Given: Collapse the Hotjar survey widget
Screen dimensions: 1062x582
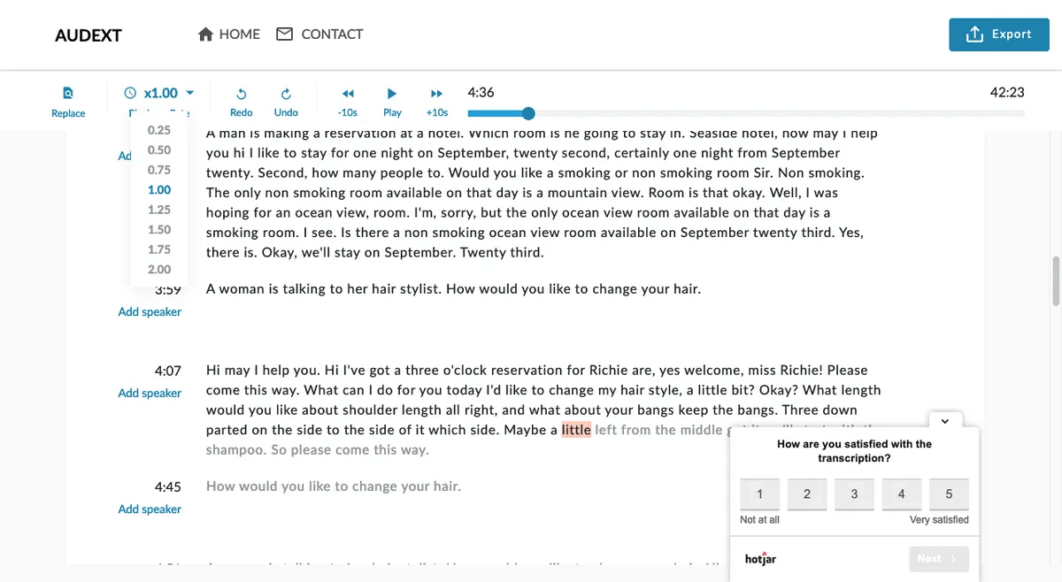Looking at the screenshot, I should 945,421.
